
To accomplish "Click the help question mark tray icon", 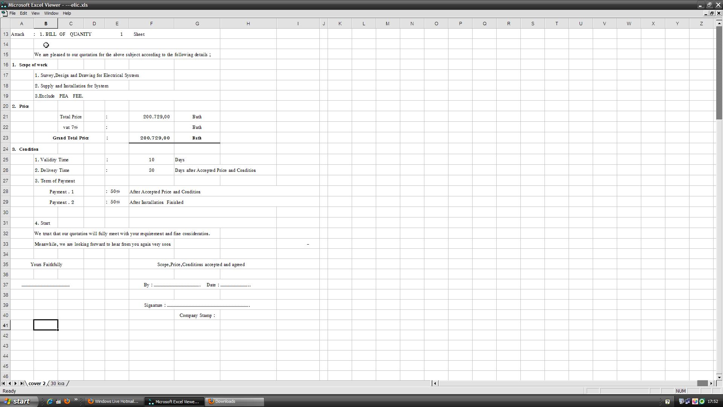I will (x=667, y=401).
